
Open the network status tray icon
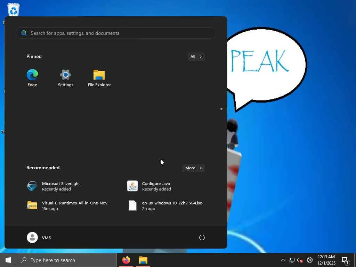[292, 260]
